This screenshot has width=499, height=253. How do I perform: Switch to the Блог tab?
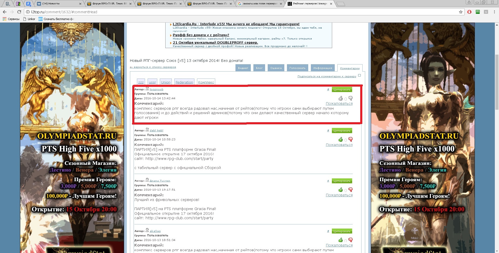coord(259,68)
